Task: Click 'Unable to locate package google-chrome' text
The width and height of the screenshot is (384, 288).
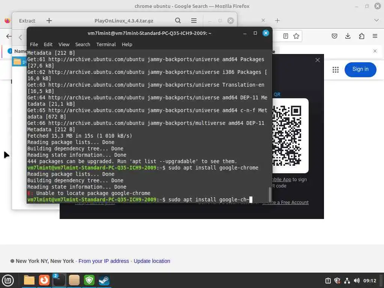Action: [x=93, y=193]
